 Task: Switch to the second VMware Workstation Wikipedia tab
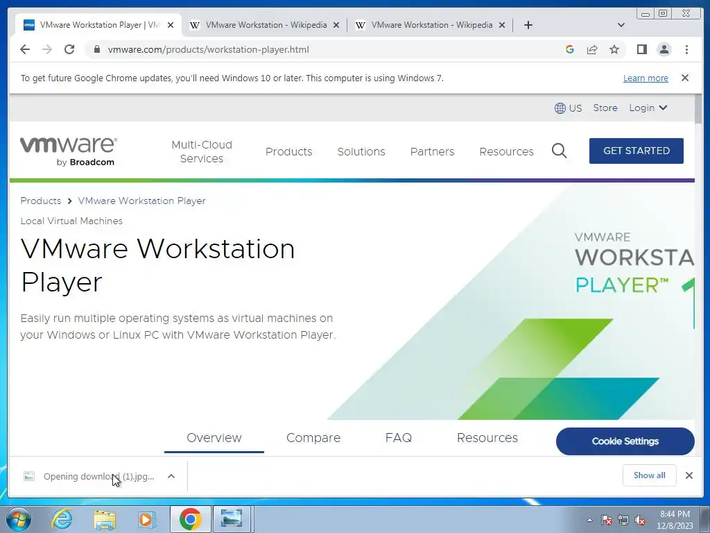(x=431, y=25)
